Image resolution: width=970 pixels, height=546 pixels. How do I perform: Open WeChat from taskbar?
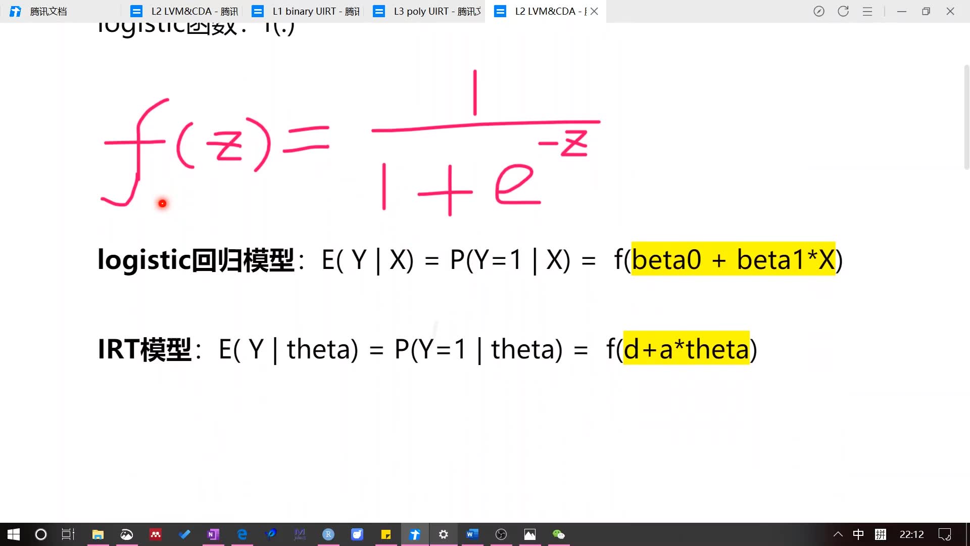click(559, 534)
